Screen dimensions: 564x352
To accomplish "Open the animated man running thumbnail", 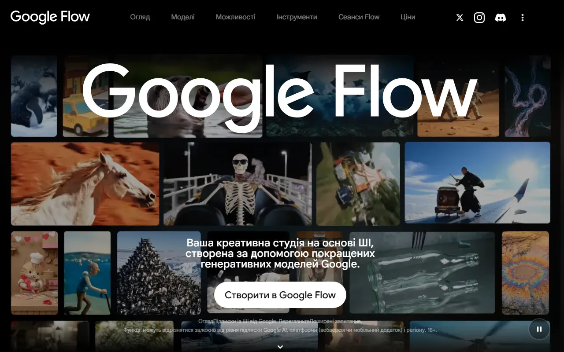I will pos(87,273).
